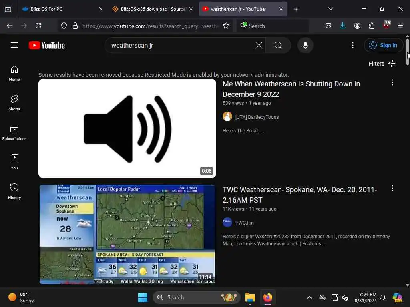This screenshot has height=307, width=410.
Task: Open [UTA] BartlebyToons channel name
Action: (x=257, y=117)
